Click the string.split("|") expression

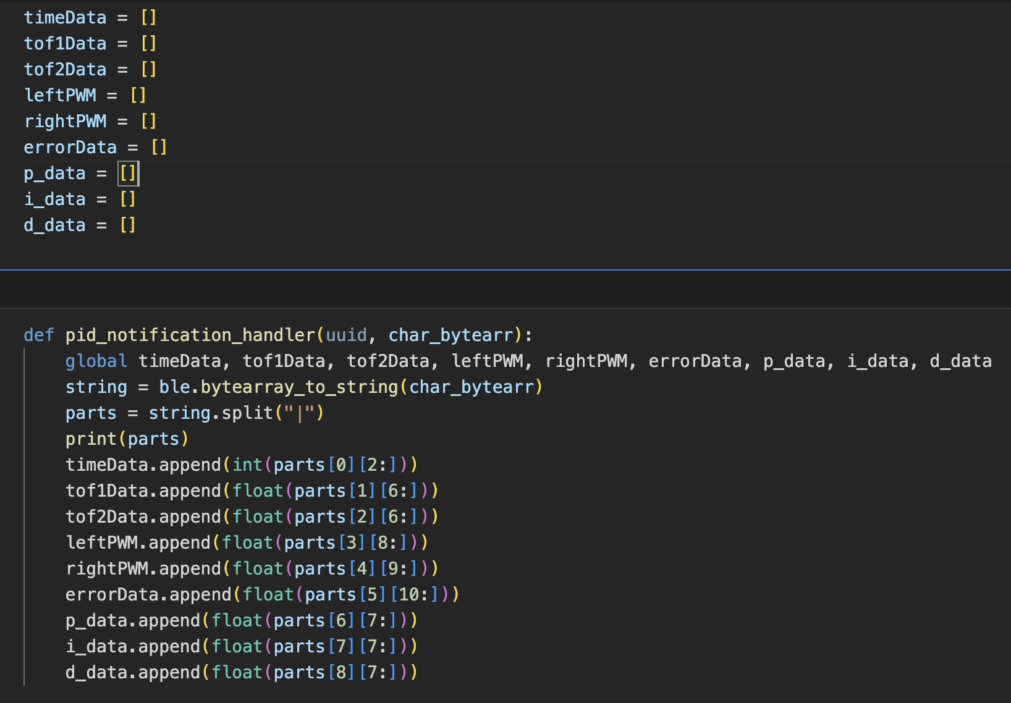[236, 413]
